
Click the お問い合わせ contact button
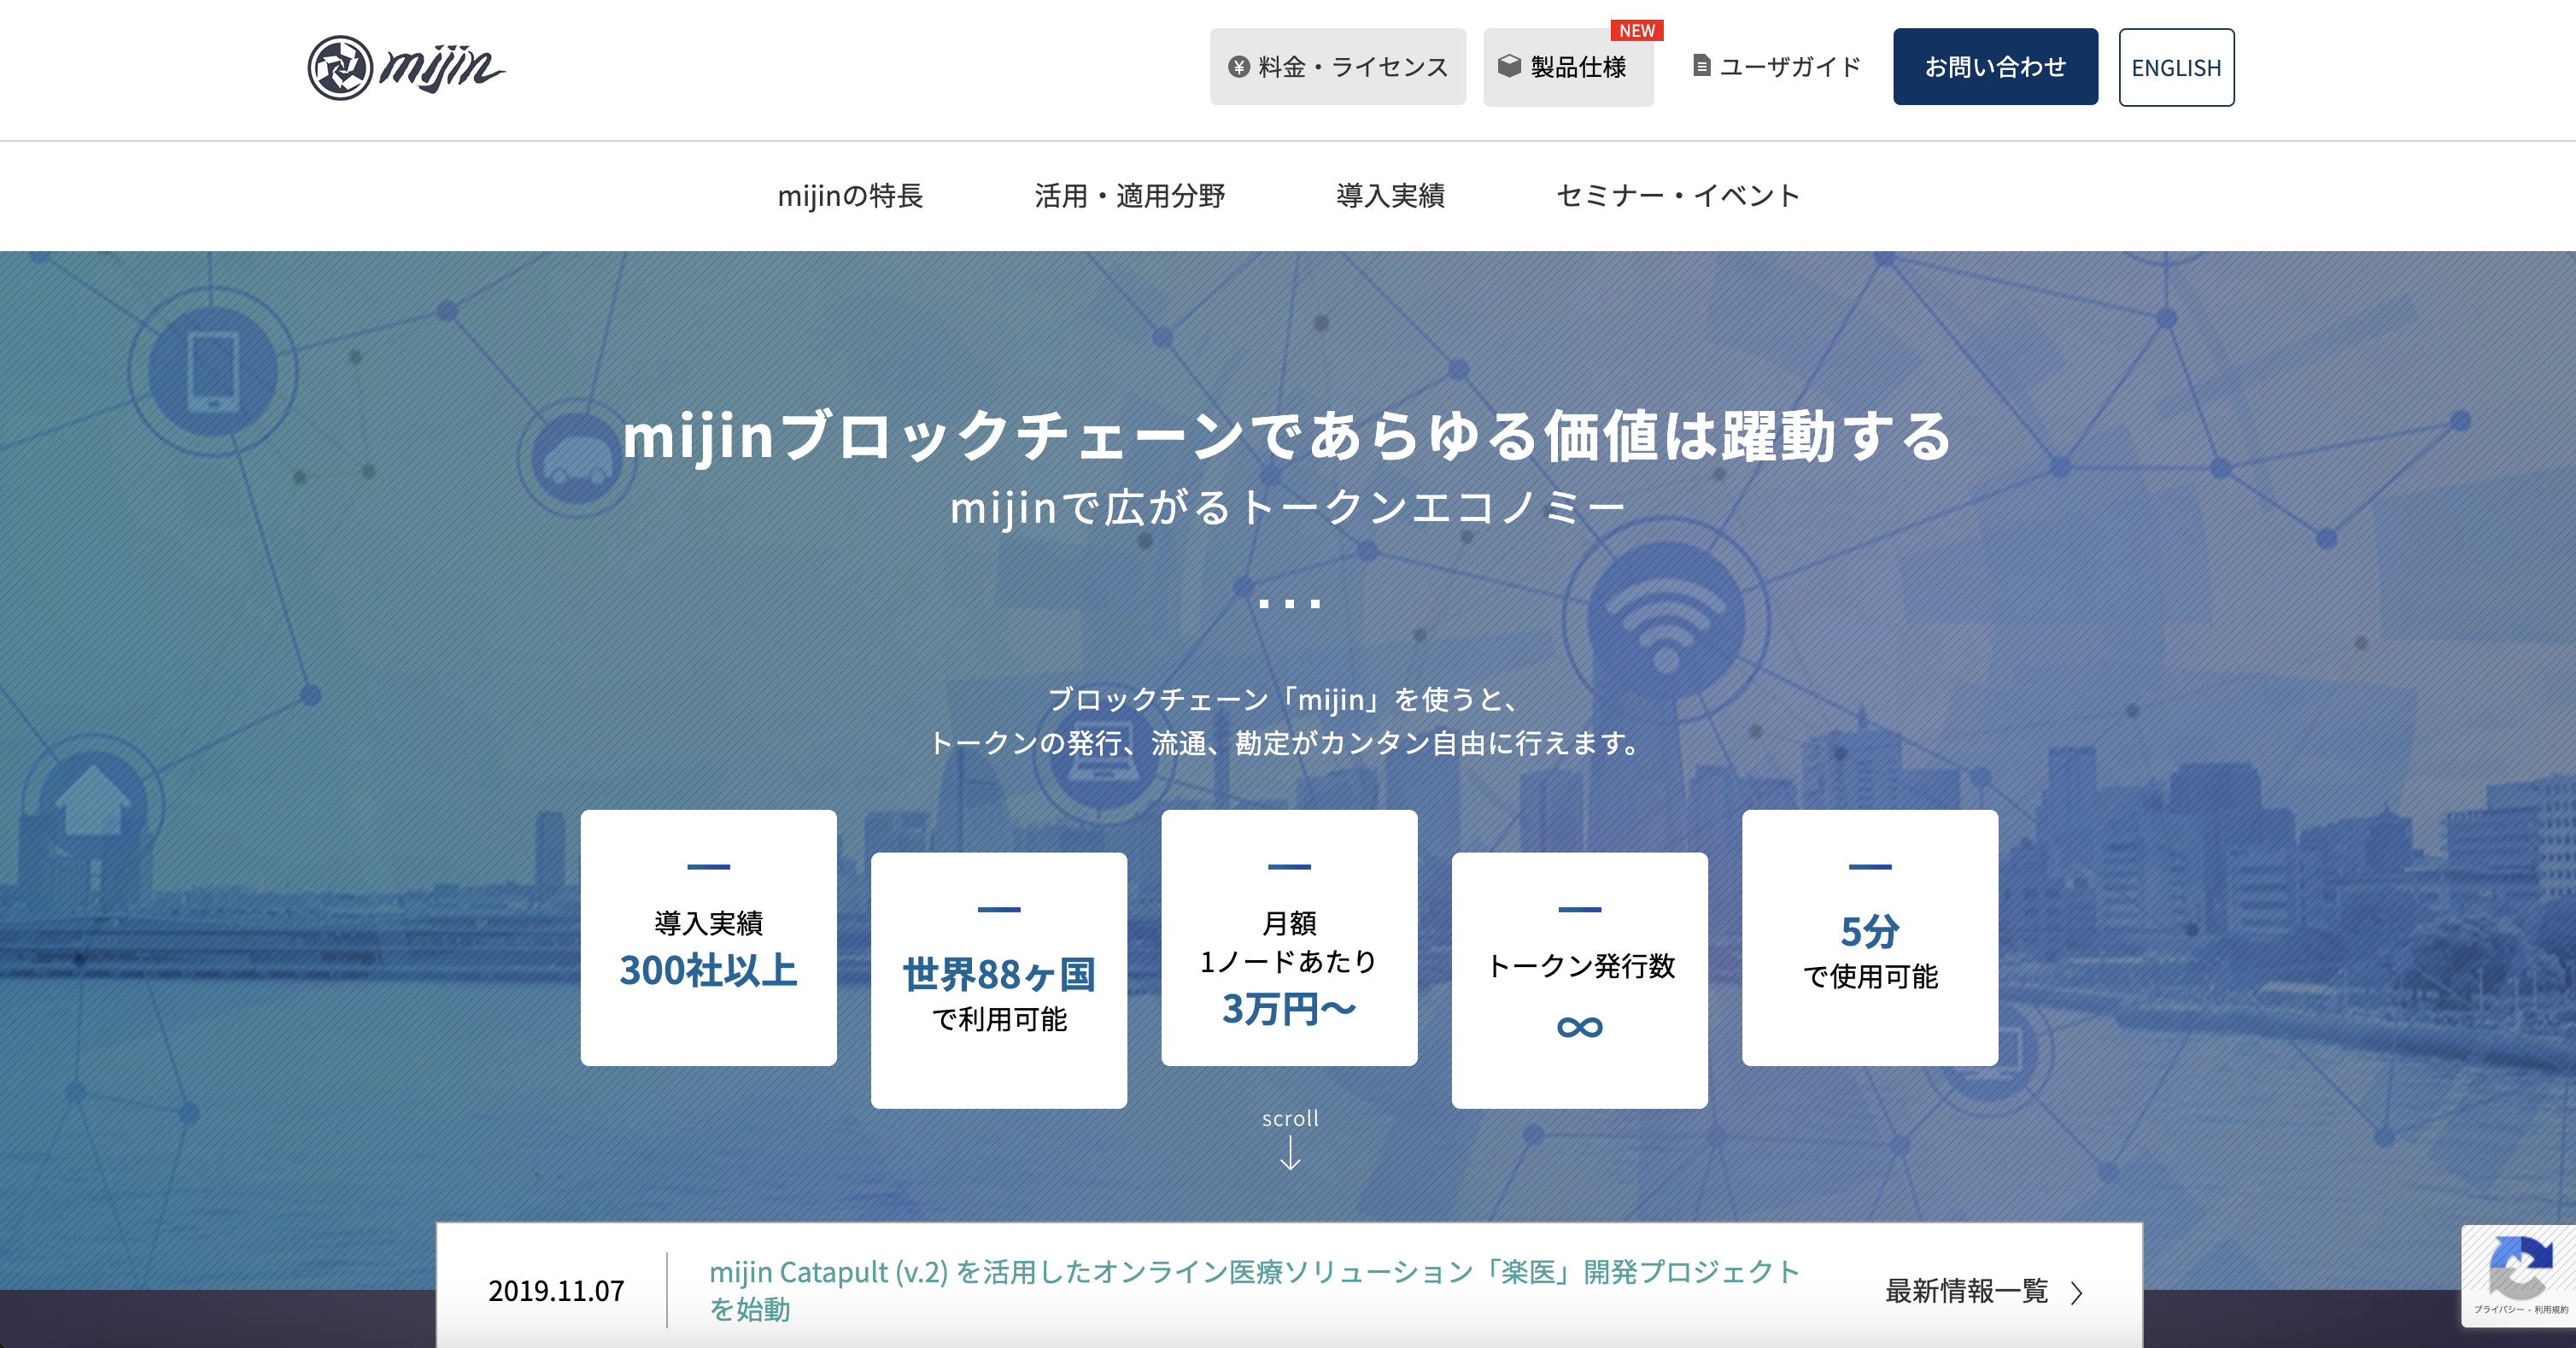(1995, 67)
